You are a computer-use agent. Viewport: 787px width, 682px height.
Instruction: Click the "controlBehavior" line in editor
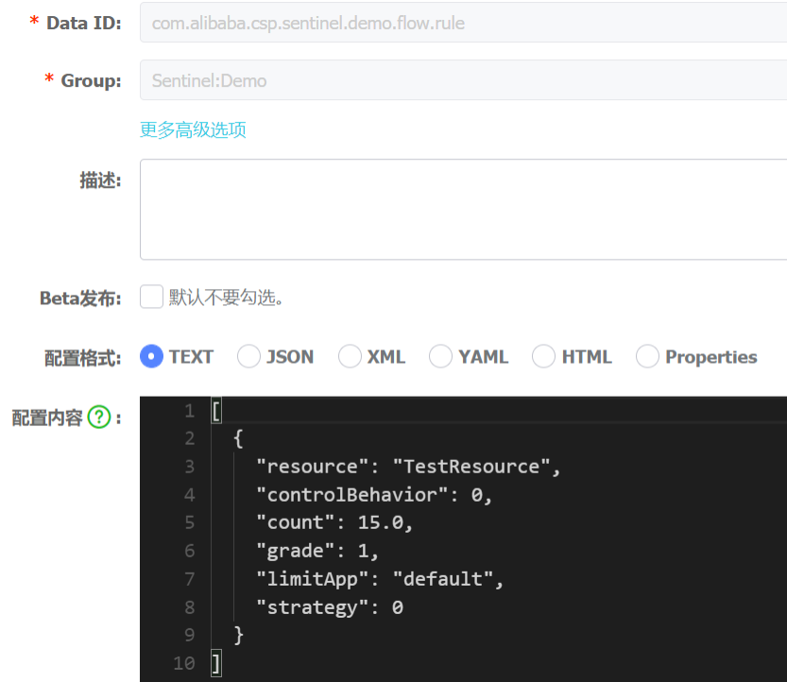[374, 495]
